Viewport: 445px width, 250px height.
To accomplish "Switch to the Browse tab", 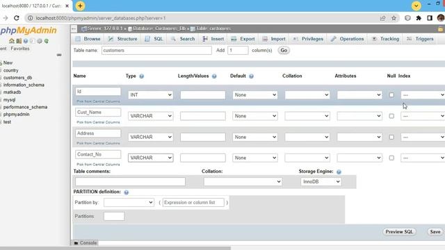I will click(88, 39).
